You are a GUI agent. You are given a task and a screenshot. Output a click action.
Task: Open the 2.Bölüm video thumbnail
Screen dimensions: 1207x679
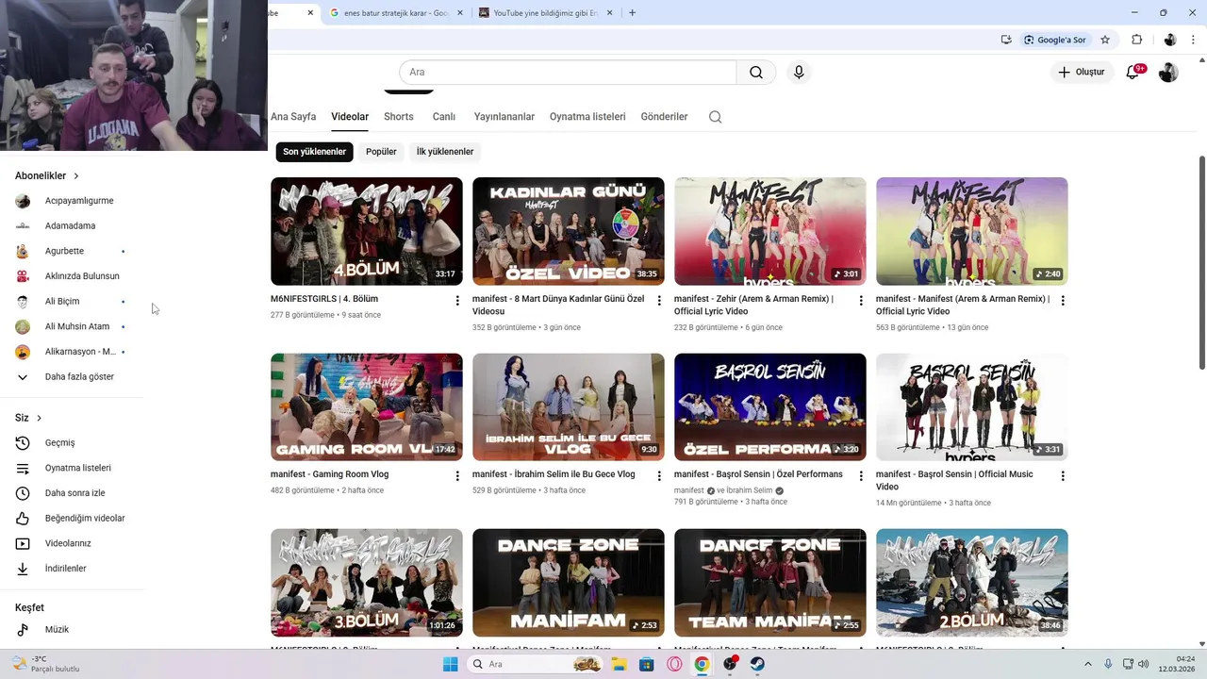(972, 583)
